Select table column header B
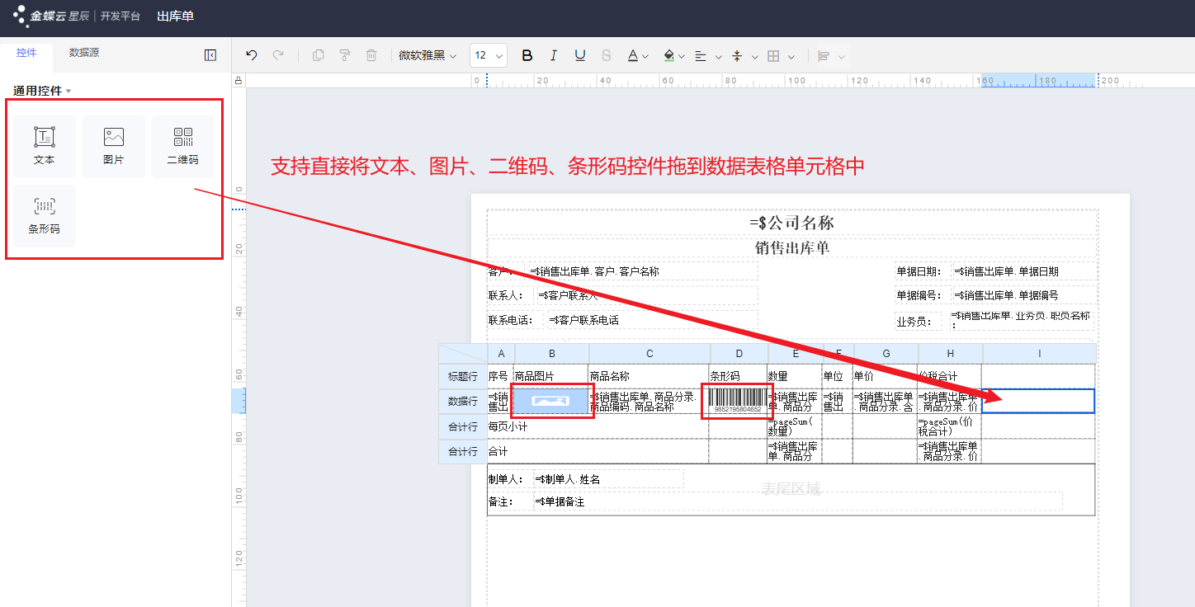 (x=551, y=354)
